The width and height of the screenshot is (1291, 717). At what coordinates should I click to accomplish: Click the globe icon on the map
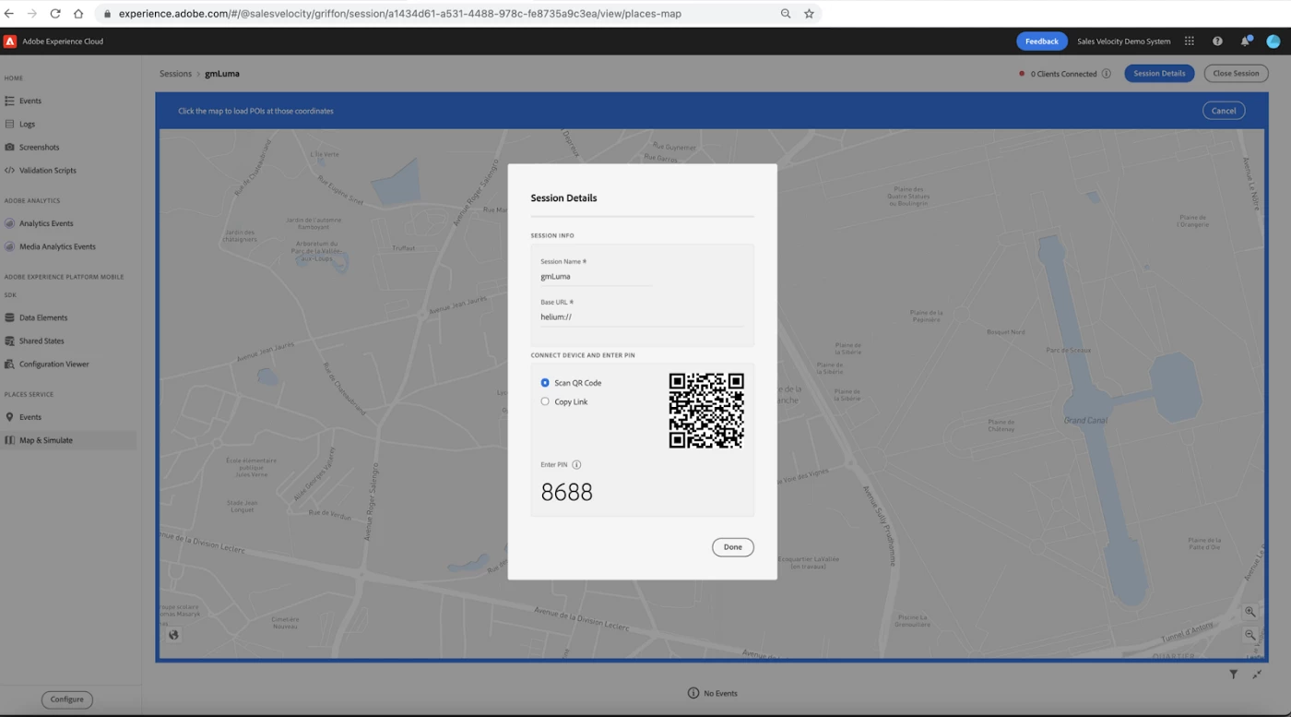click(x=173, y=635)
